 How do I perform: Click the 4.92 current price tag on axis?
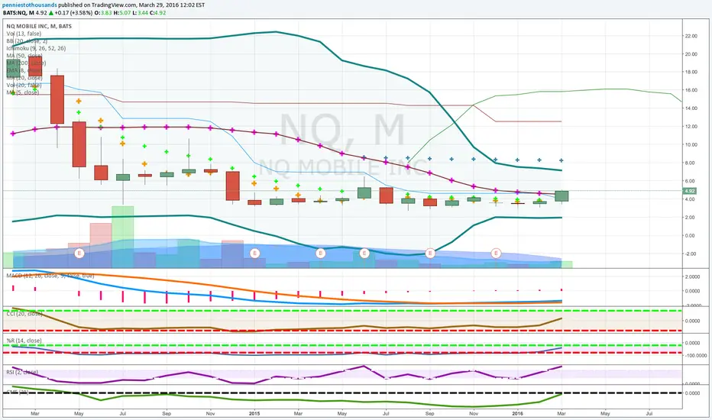pyautogui.click(x=690, y=191)
